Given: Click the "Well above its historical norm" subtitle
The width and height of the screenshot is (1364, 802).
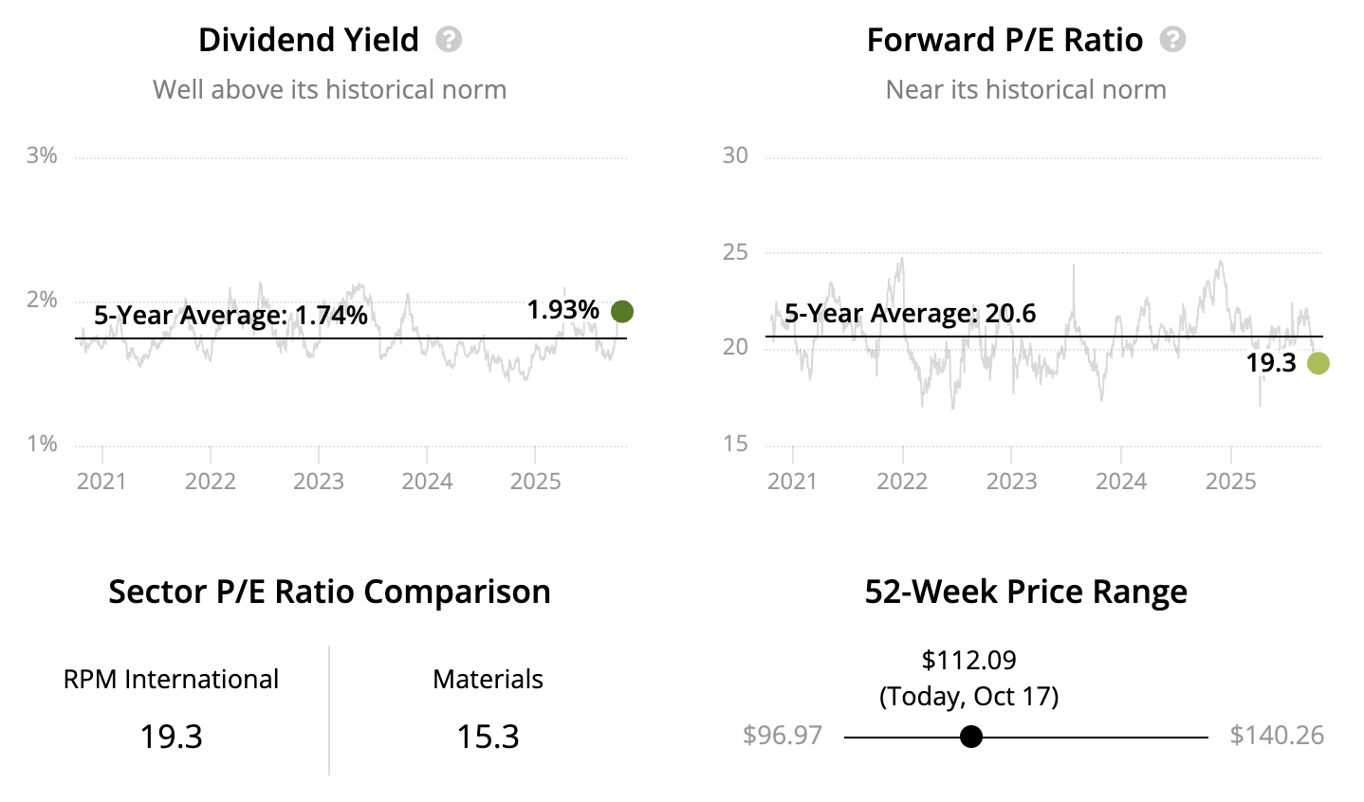Looking at the screenshot, I should pyautogui.click(x=329, y=89).
